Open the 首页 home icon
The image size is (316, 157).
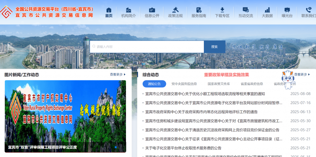[x=109, y=10]
